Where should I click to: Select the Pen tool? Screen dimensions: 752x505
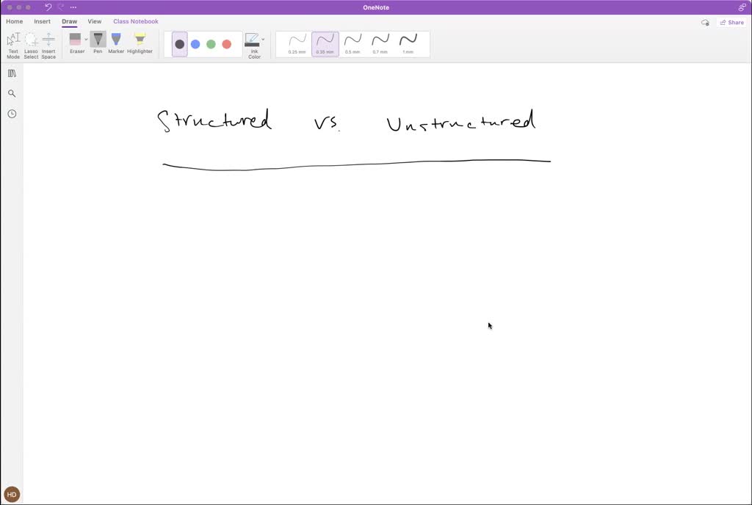[x=98, y=40]
